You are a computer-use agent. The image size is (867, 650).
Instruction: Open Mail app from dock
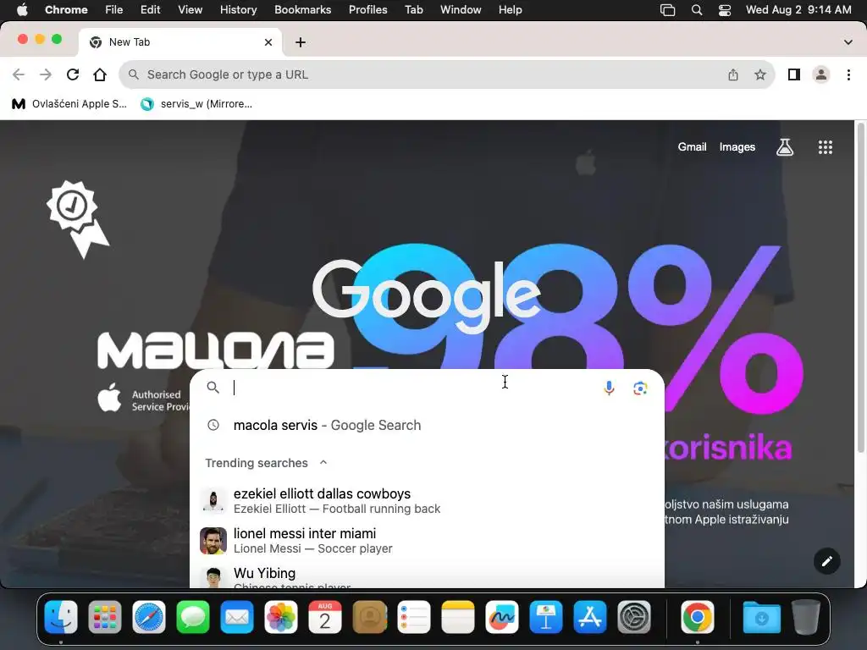tap(237, 617)
